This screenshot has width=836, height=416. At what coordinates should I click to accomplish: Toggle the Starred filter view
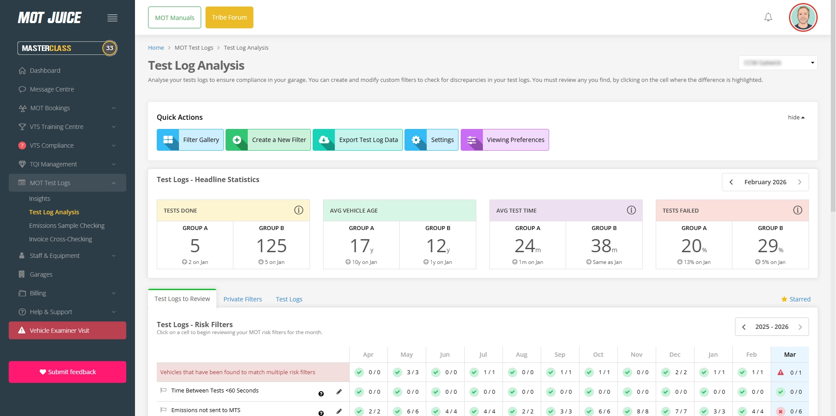(x=796, y=299)
